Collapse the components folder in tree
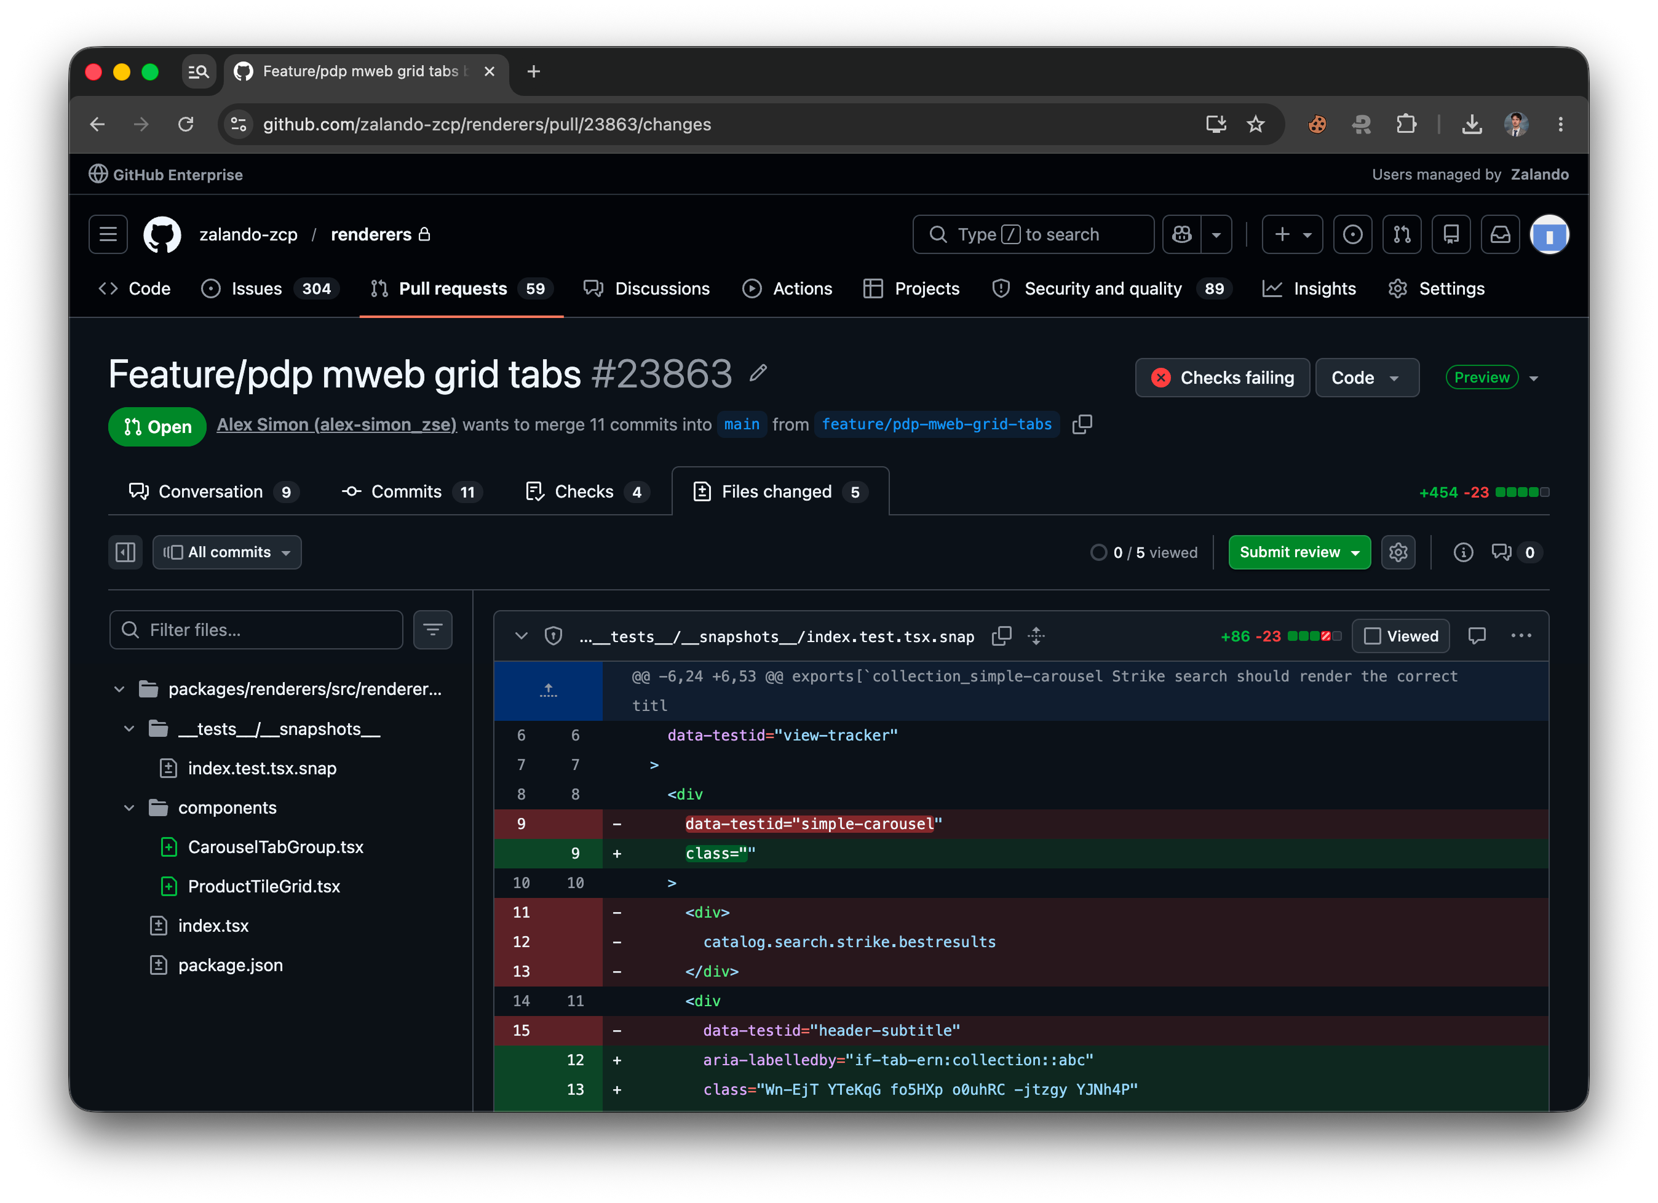 click(x=129, y=809)
